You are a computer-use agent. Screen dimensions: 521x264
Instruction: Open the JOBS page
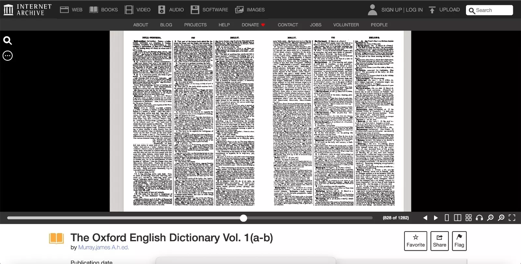click(x=316, y=25)
